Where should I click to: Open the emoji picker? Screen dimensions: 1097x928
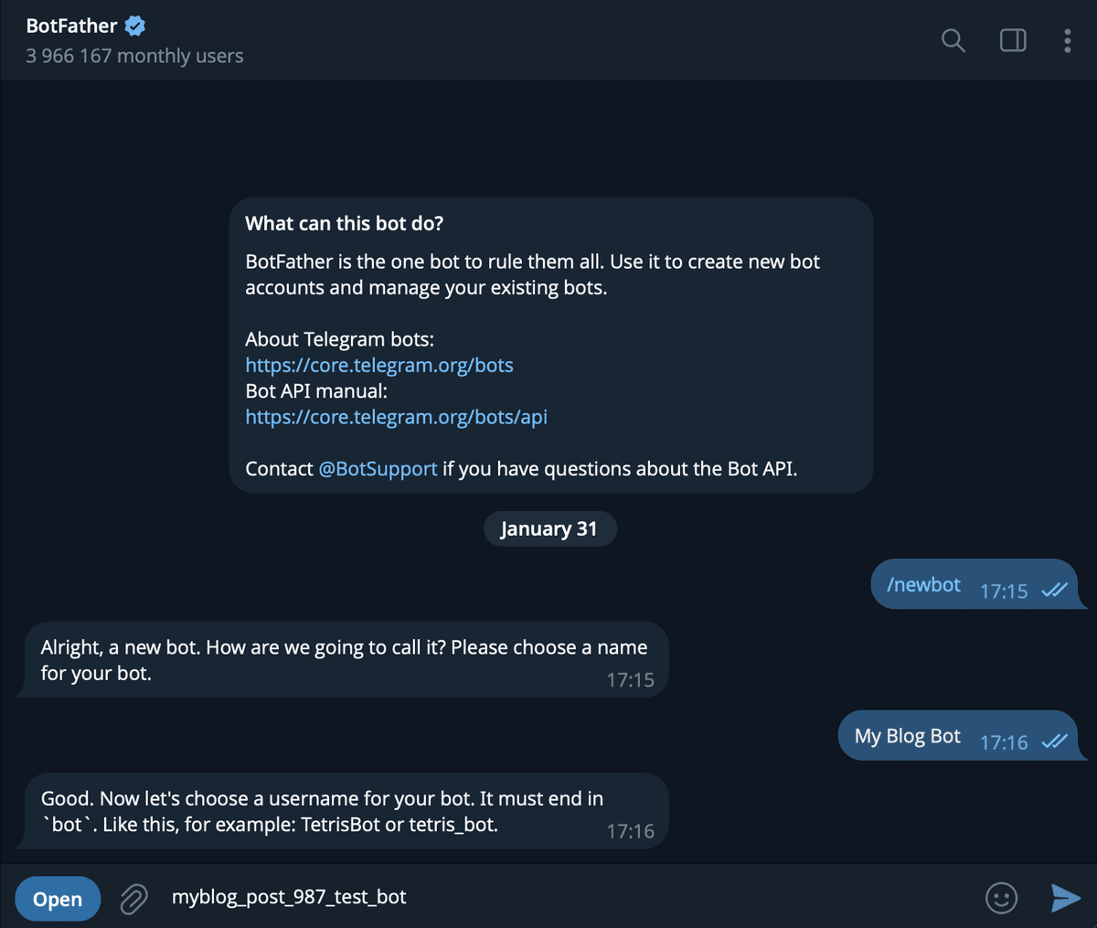tap(1001, 898)
